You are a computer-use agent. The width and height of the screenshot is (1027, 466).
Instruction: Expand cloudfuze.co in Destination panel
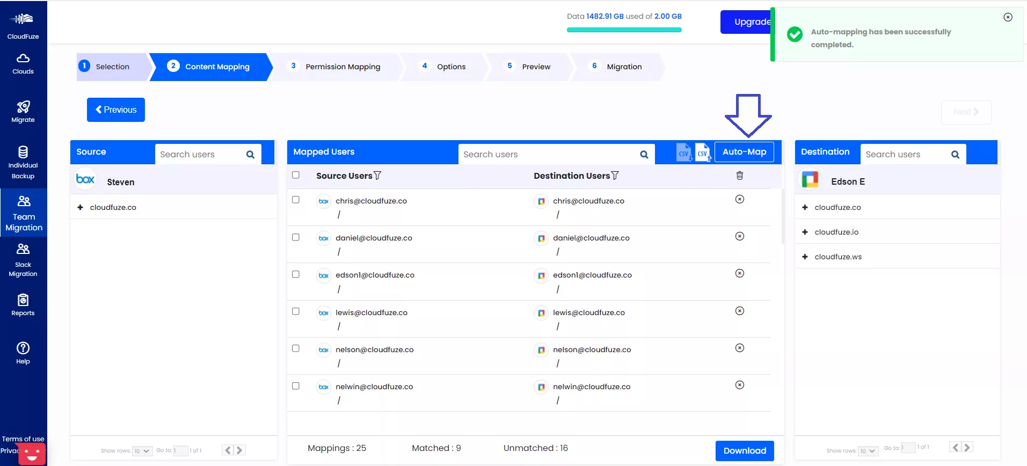click(805, 207)
